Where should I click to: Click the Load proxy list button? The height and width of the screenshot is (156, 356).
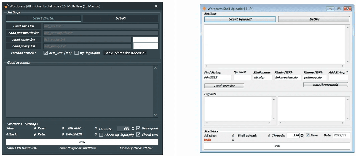(x=24, y=46)
